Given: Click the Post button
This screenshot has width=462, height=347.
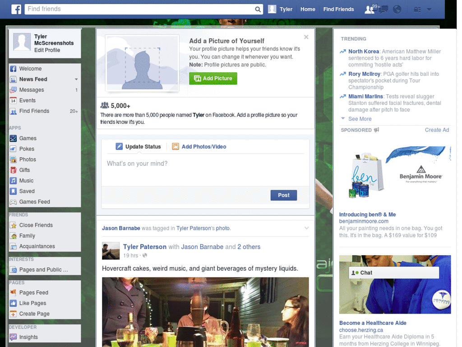Looking at the screenshot, I should (283, 195).
